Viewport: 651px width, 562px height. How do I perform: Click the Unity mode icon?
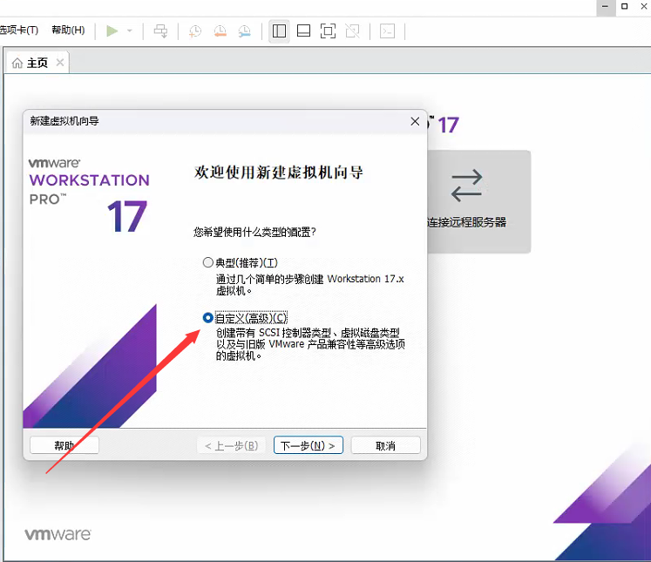352,31
